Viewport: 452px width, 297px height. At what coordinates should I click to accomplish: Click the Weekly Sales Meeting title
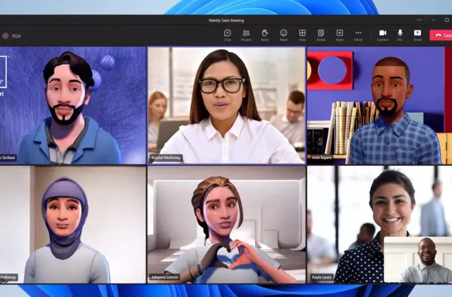pos(226,20)
